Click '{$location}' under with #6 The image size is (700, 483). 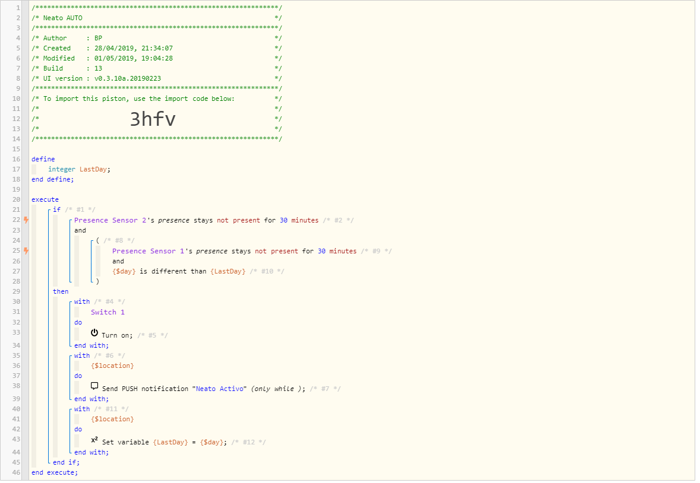click(x=112, y=366)
